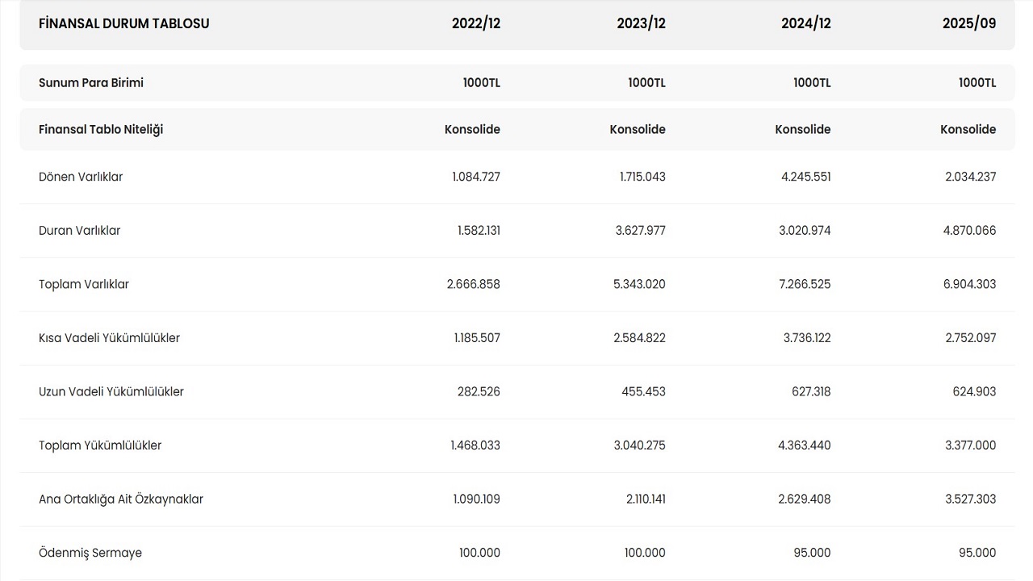Open the Duran Varlıklar row

(x=80, y=231)
